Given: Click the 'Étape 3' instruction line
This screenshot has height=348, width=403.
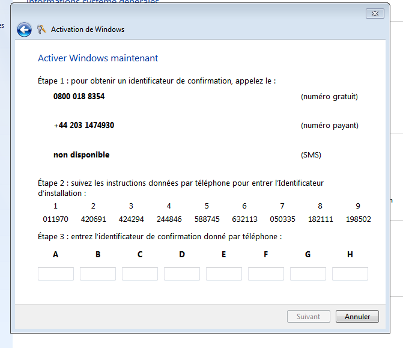Looking at the screenshot, I should pyautogui.click(x=160, y=236).
